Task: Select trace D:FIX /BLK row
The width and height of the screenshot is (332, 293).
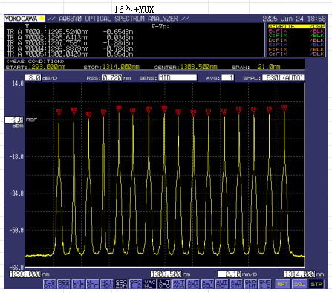Action: (x=296, y=40)
